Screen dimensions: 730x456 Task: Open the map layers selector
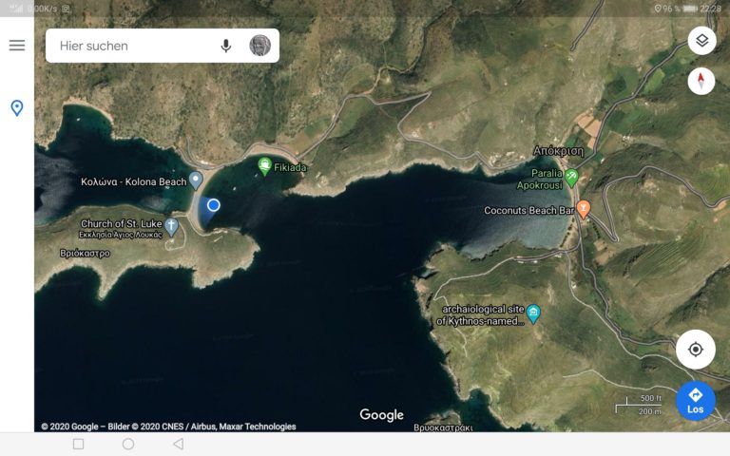[x=701, y=41]
